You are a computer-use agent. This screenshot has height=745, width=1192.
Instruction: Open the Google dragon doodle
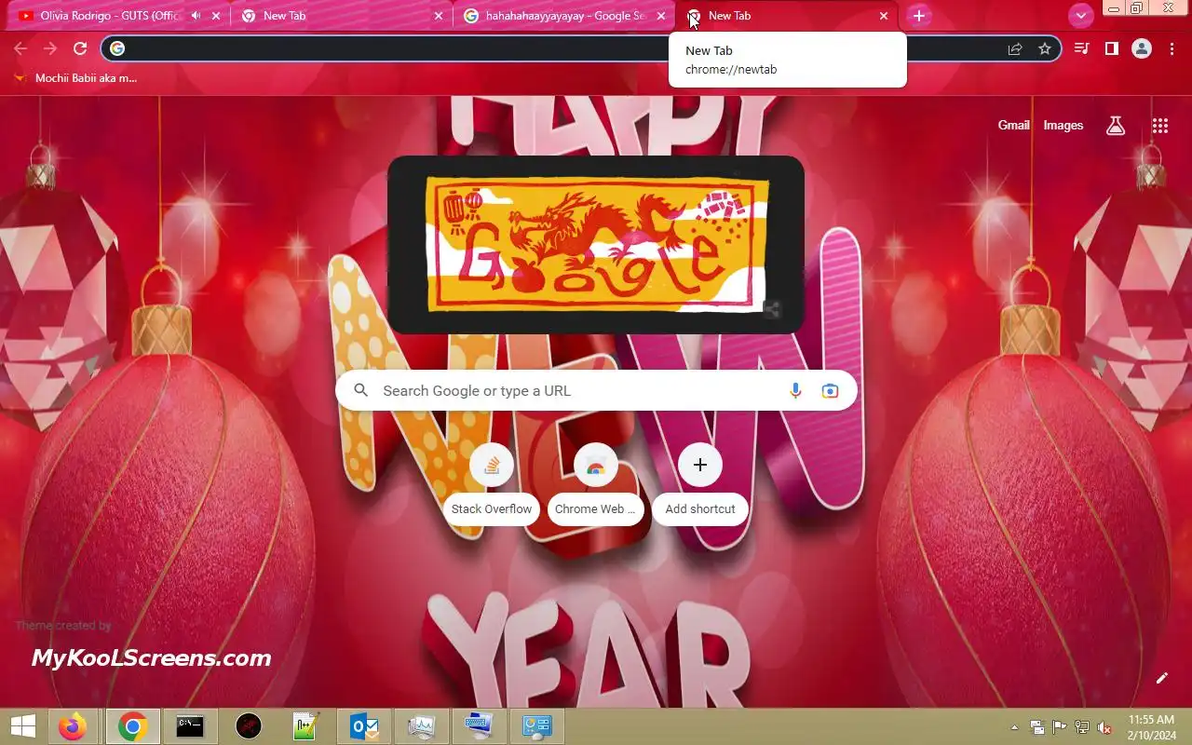pyautogui.click(x=596, y=244)
